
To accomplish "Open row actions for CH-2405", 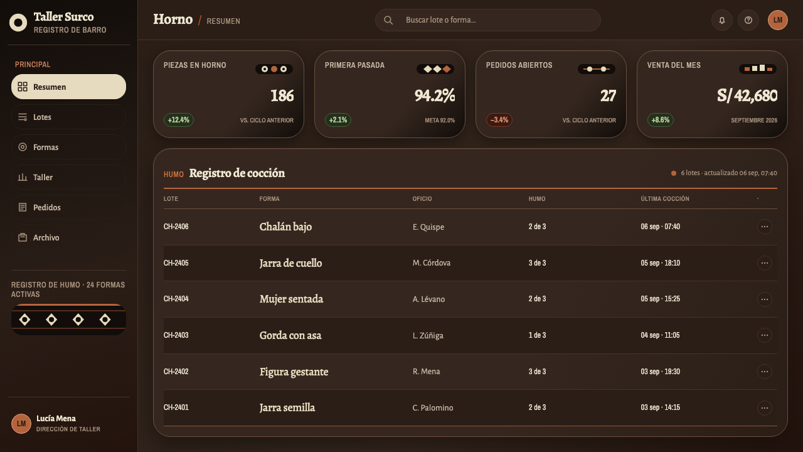I will [765, 263].
